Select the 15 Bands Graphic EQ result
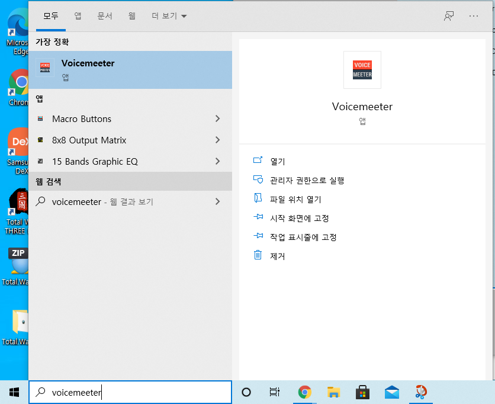Viewport: 495px width, 404px height. (x=130, y=161)
